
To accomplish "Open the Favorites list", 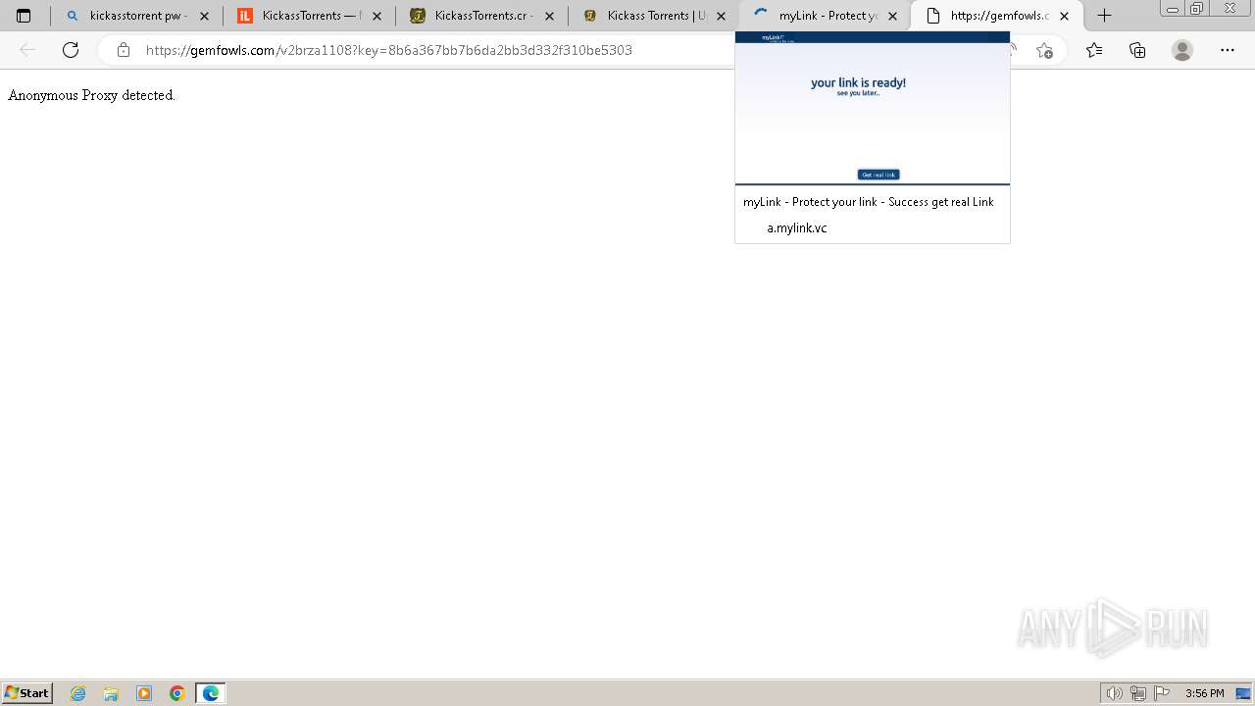I will [1094, 50].
